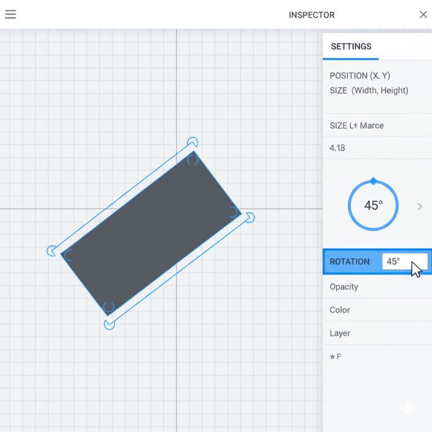Open the hamburger menu
This screenshot has width=432, height=432.
10,15
